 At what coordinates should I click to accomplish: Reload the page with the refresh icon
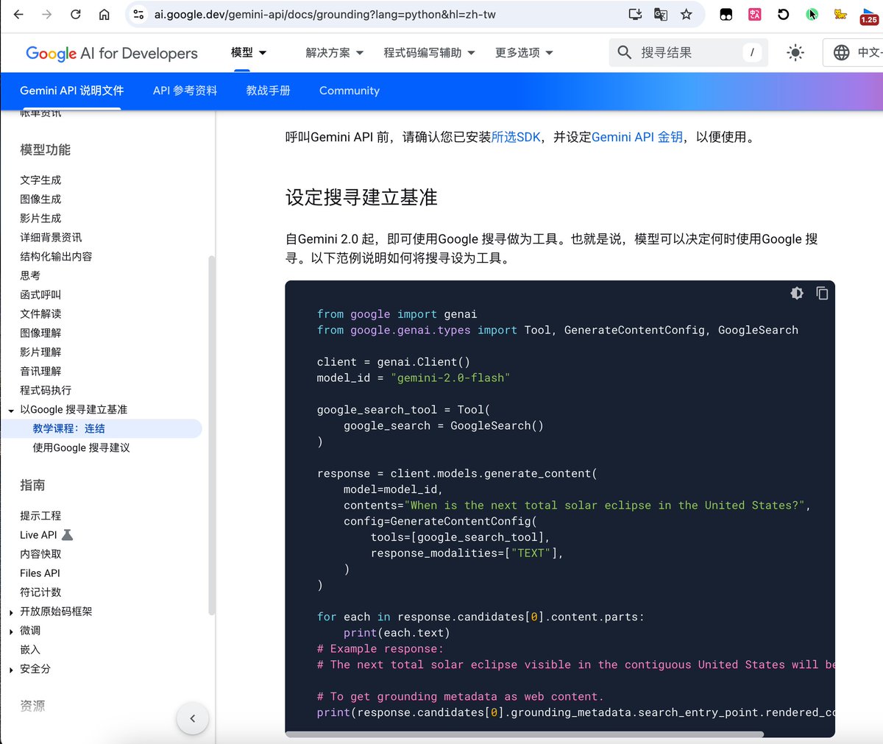coord(76,14)
